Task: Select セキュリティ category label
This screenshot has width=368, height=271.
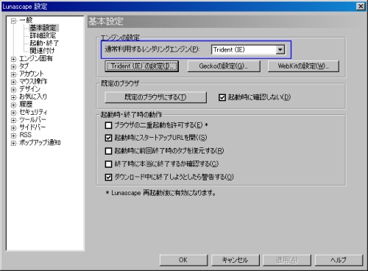Action: 33,112
